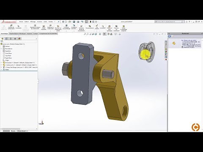
Task: Click the filter funnel icon above feature tree
Action: (2, 41)
